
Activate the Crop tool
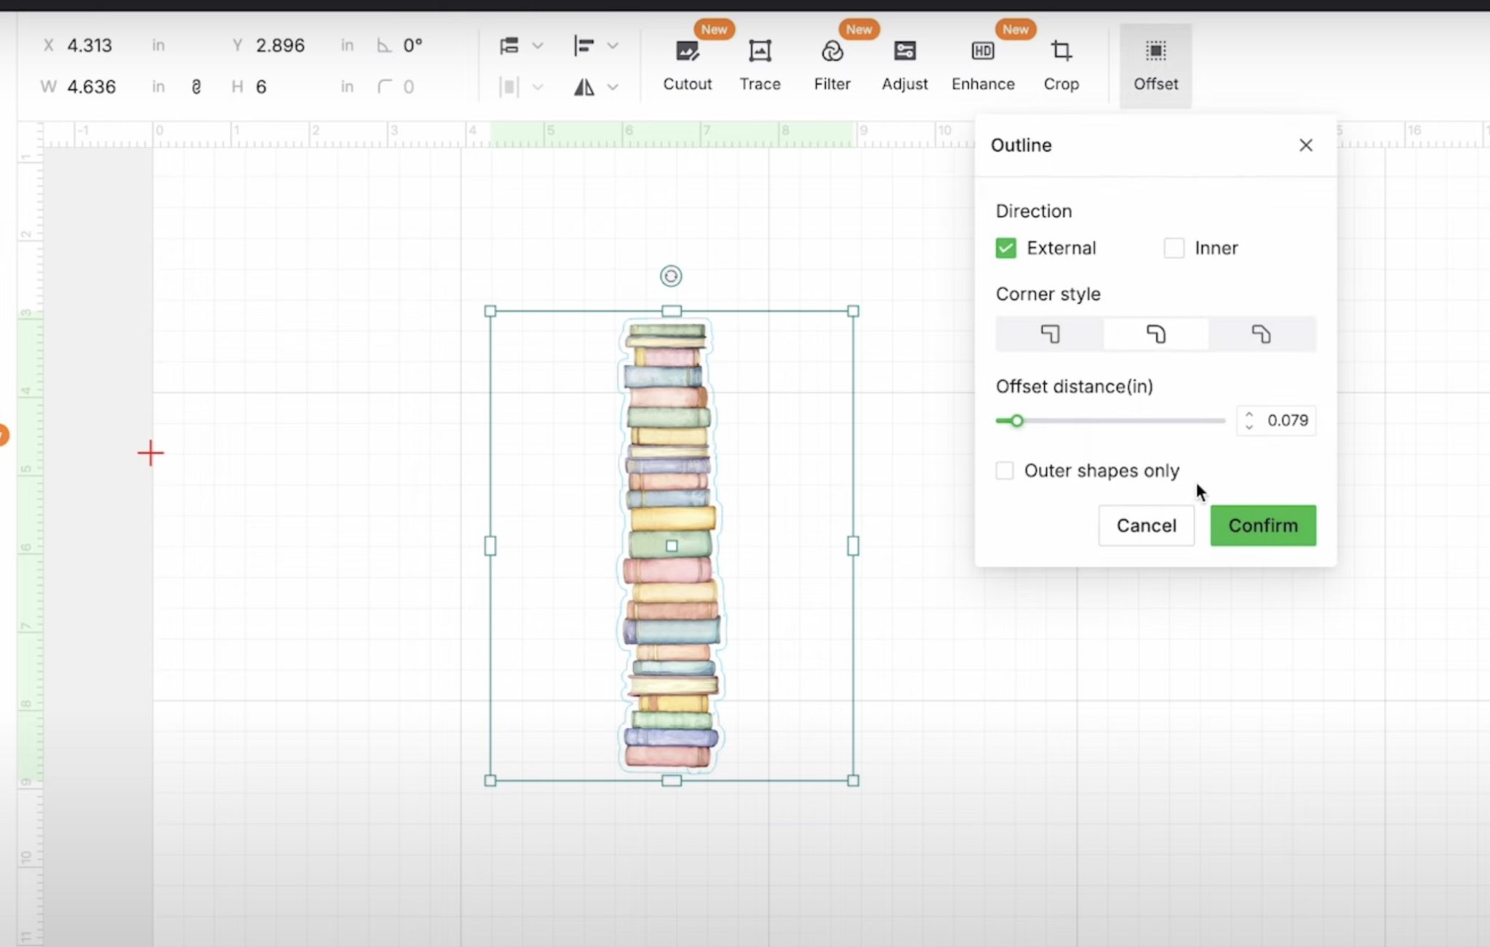click(x=1061, y=64)
